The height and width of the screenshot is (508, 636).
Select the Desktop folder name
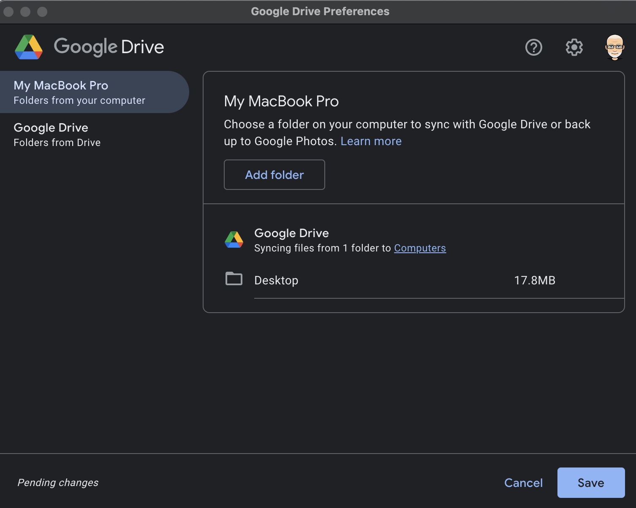(276, 281)
